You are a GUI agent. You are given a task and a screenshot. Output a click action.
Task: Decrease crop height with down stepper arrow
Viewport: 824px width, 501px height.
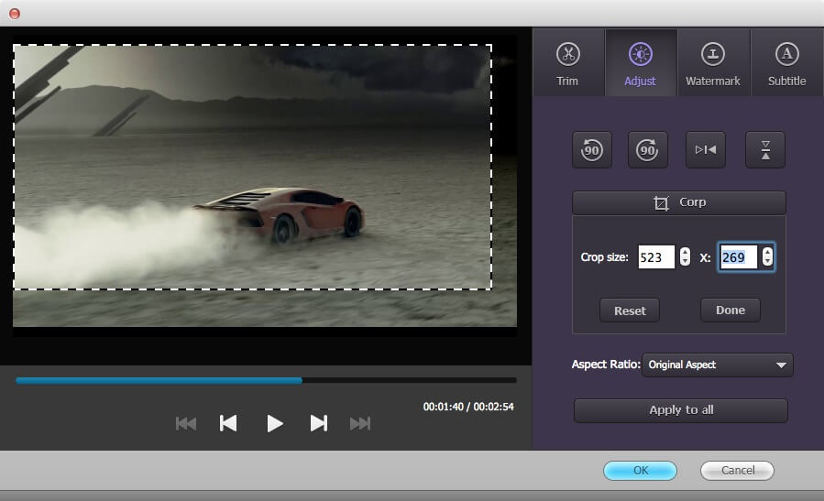(x=768, y=262)
